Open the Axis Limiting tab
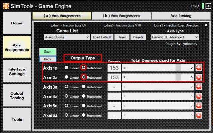Image resolution: width=213 pixels, height=133 pixels. tap(181, 16)
